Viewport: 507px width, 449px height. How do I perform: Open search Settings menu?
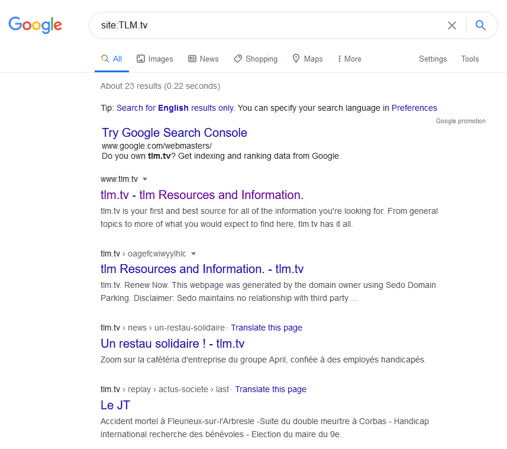(x=432, y=59)
